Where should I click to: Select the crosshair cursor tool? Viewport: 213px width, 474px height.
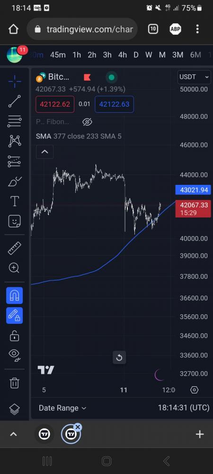click(15, 81)
